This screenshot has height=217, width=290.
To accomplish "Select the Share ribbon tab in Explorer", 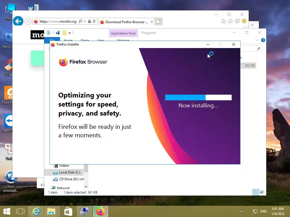I will [85, 40].
